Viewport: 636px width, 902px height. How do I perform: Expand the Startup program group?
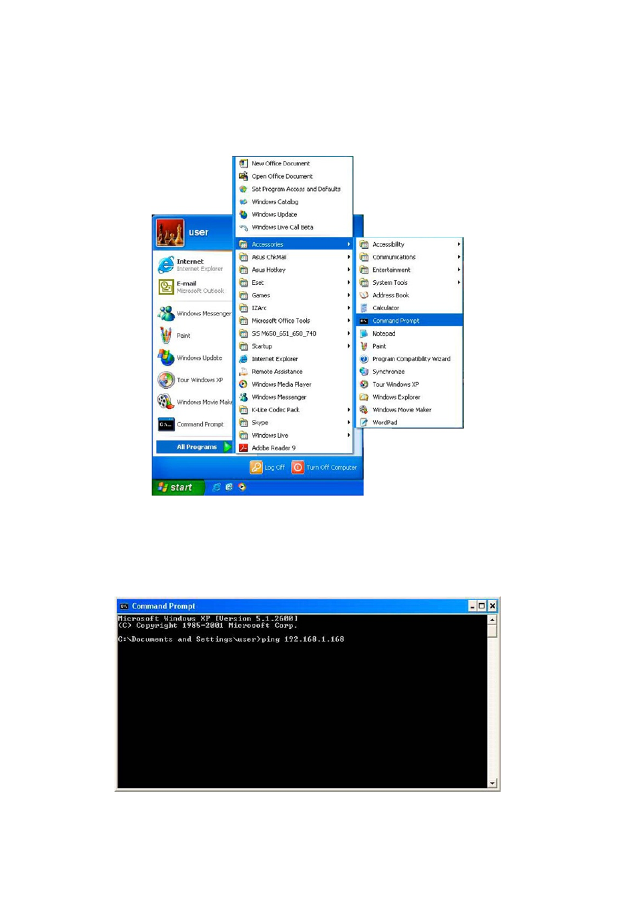pos(294,346)
